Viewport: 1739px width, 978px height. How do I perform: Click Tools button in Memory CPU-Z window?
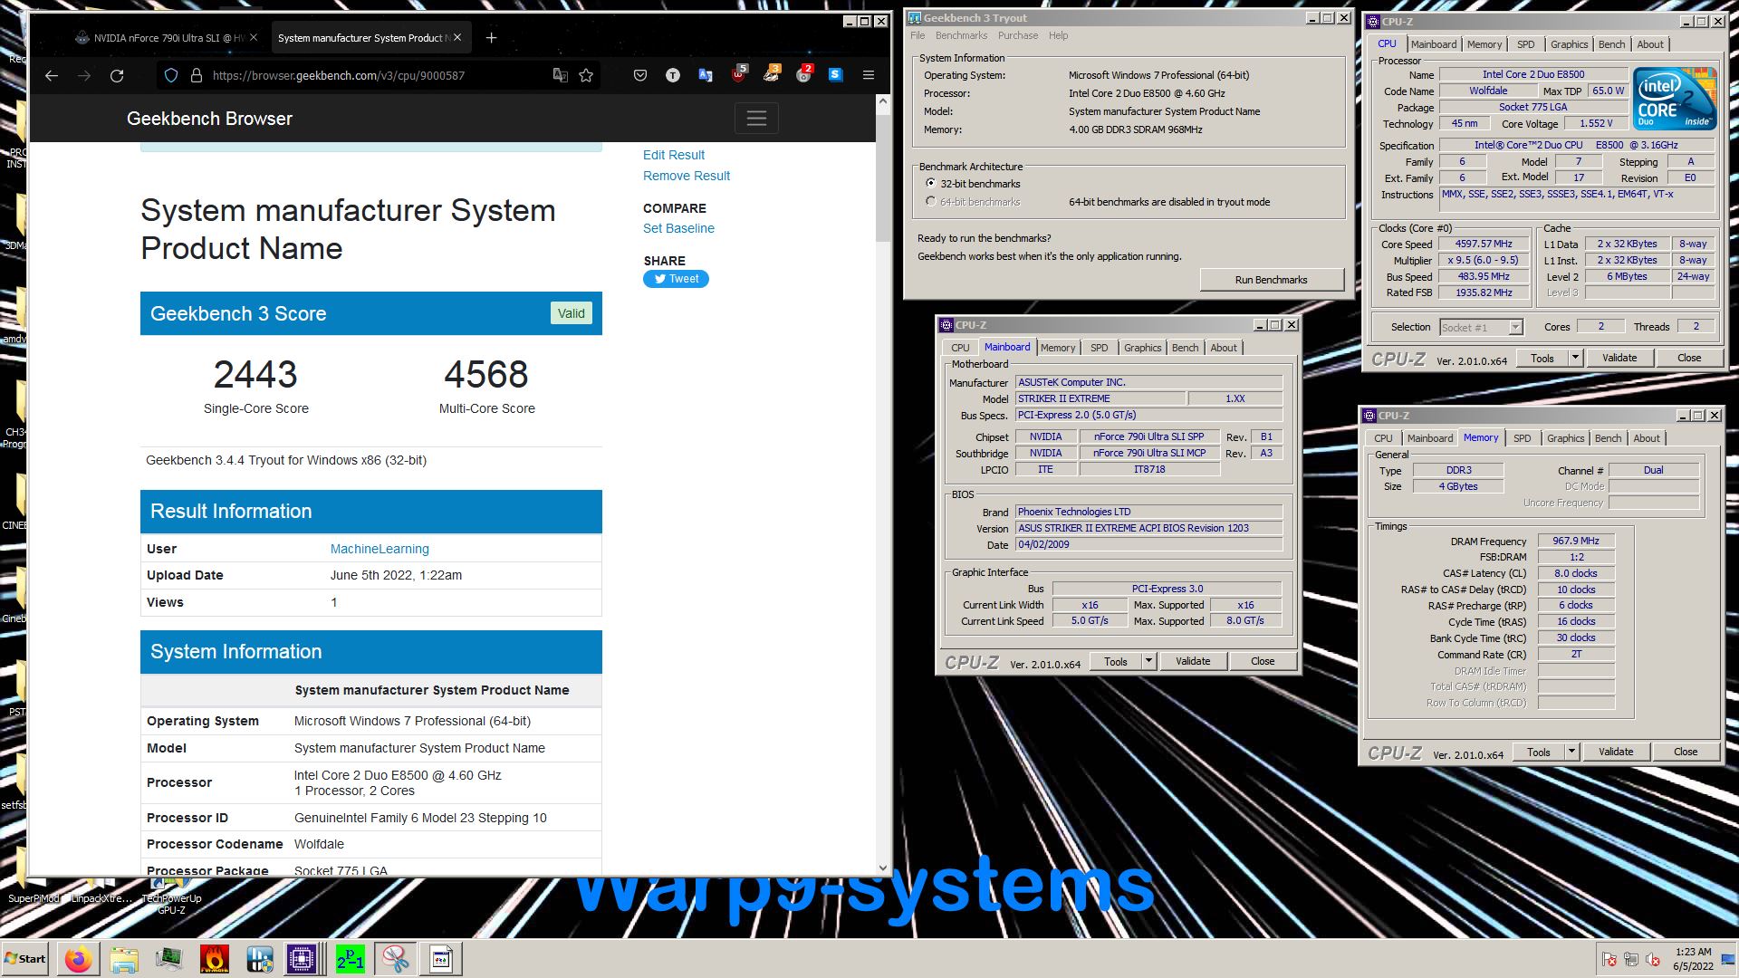point(1538,753)
